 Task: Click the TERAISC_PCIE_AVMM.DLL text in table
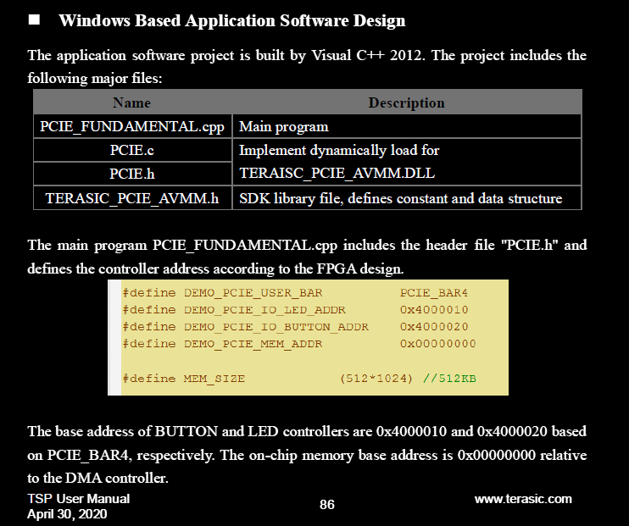pyautogui.click(x=337, y=173)
